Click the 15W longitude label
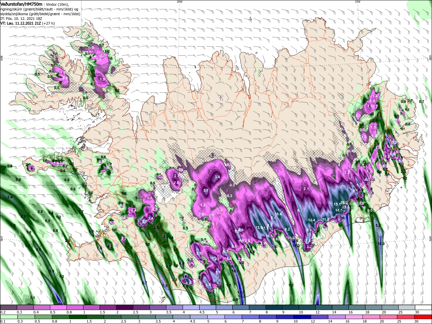The height and width of the screenshot is (324, 432). [357, 2]
